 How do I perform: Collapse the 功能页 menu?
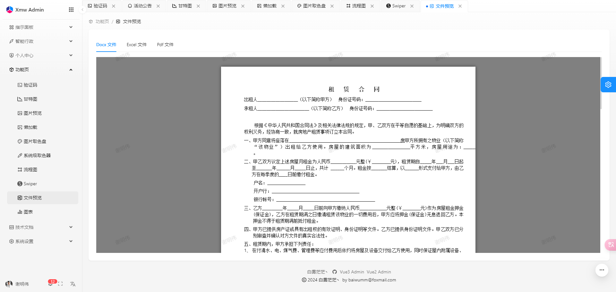point(41,70)
